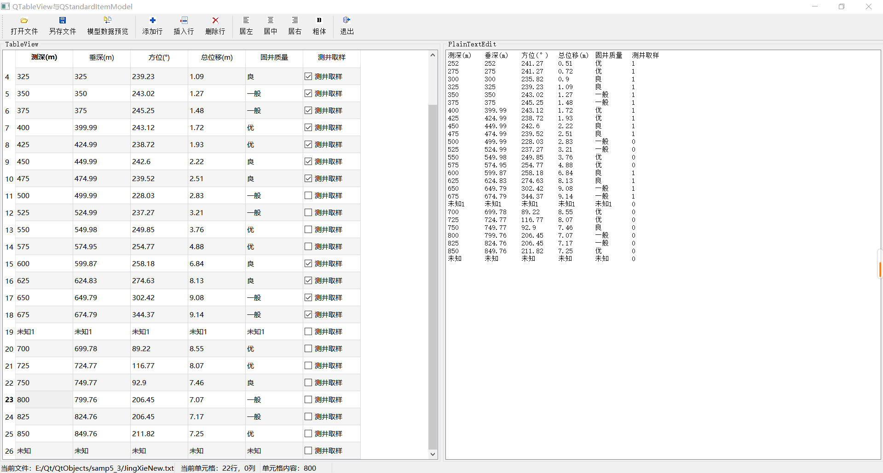Screen dimensions: 883x473
Task: Select the 垂深(m) column header
Action: coord(102,57)
